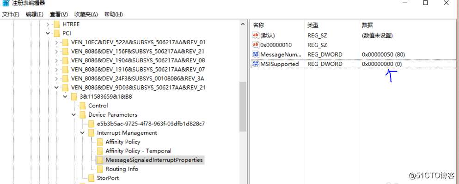
Task: Collapse the 3&11583659&1&B8 node
Action: click(x=65, y=97)
